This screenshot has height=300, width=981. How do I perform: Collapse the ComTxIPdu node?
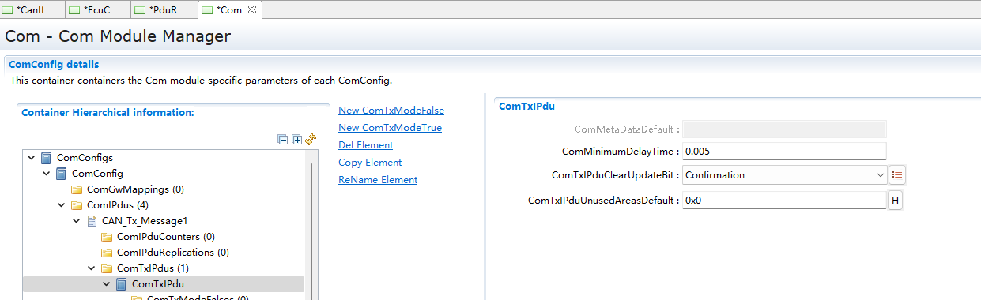[107, 284]
